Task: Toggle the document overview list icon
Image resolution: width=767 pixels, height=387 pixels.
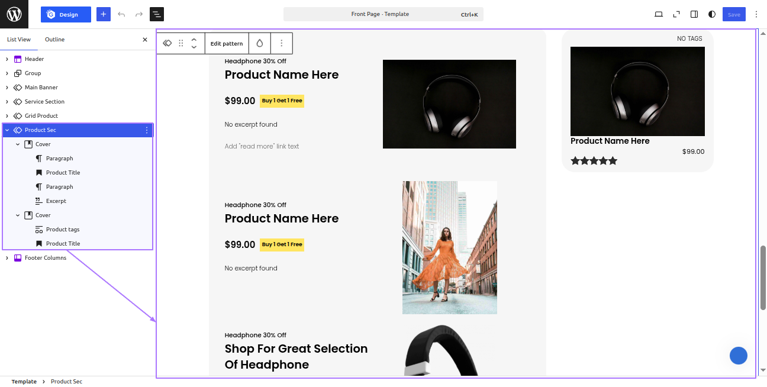Action: (157, 14)
